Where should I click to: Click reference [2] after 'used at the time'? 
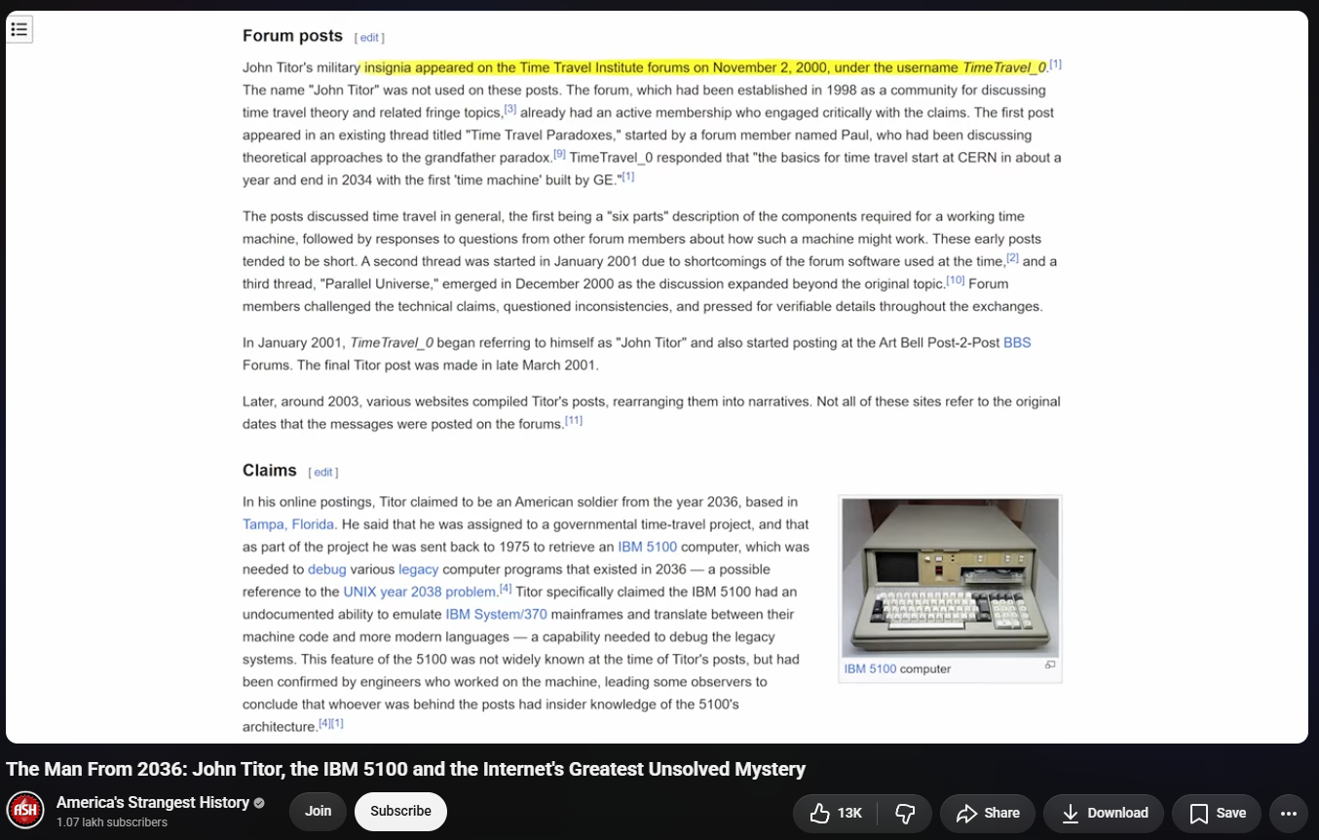(x=1012, y=258)
